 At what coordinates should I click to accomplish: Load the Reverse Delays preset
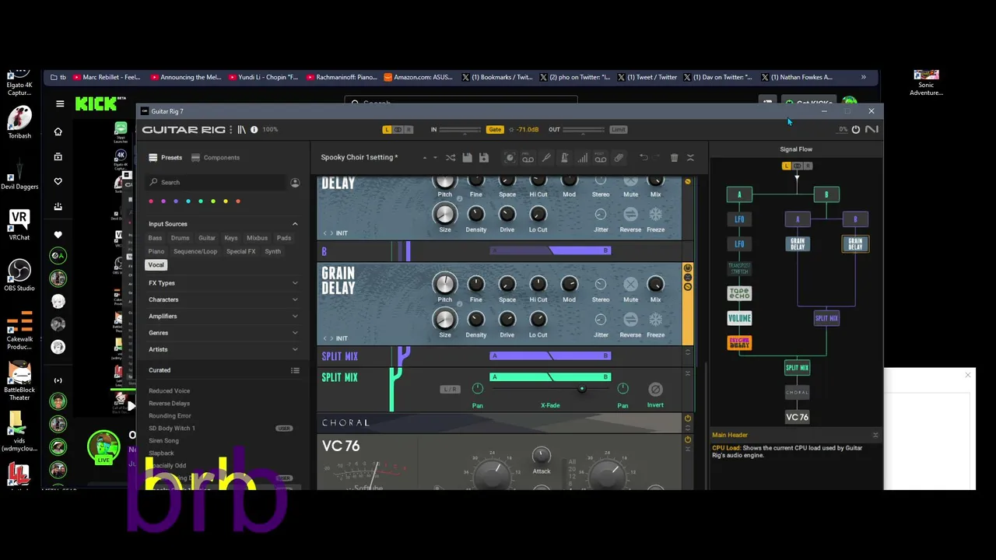169,404
